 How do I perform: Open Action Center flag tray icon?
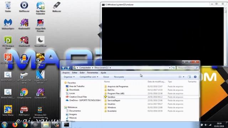click(202, 125)
